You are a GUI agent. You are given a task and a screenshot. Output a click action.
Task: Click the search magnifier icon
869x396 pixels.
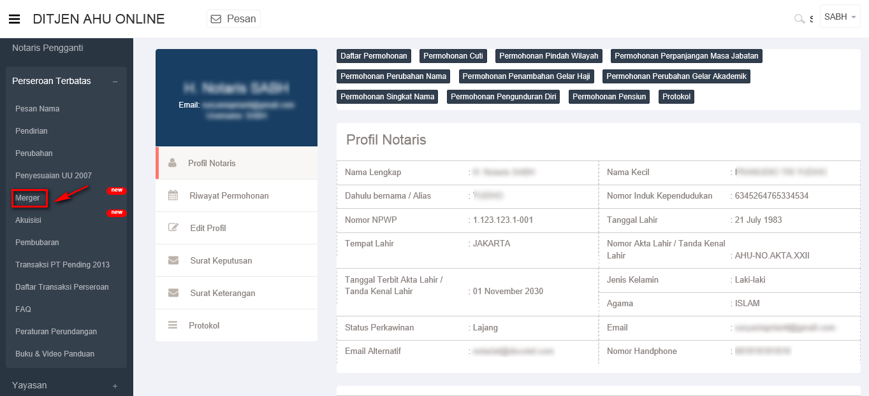tap(798, 19)
